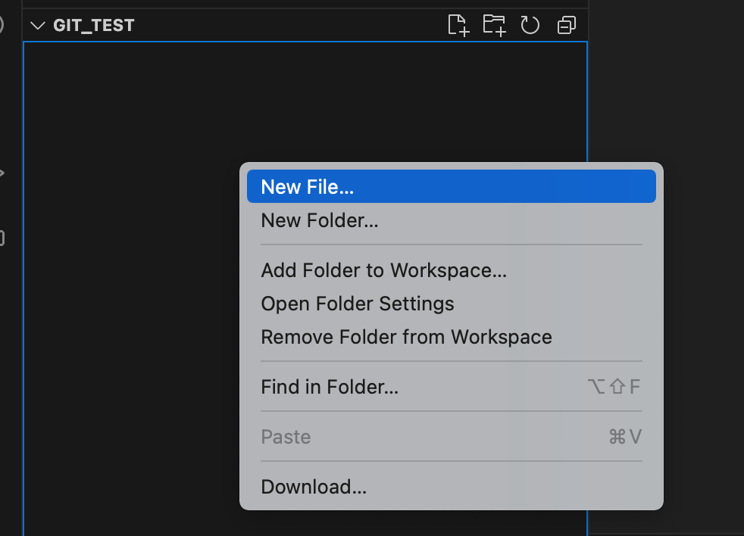This screenshot has height=536, width=744.
Task: Click the New Folder icon in explorer header
Action: [x=494, y=25]
